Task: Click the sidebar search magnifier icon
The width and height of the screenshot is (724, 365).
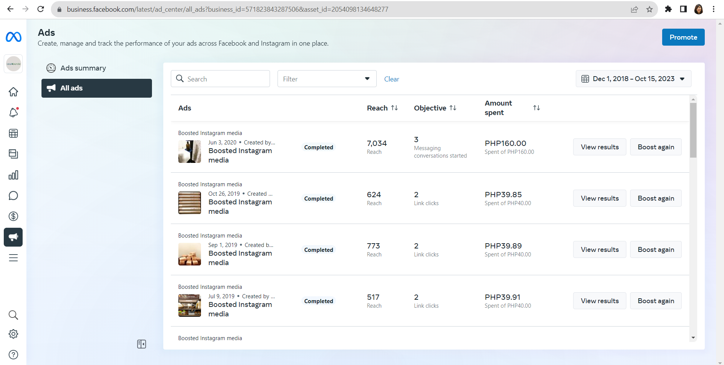Action: pos(14,315)
